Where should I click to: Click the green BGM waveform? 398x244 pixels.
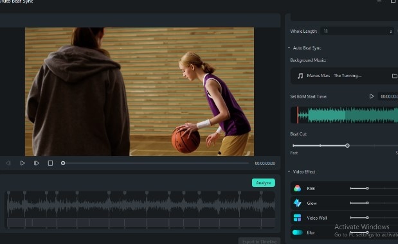[x=347, y=115]
